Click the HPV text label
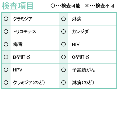This screenshot has width=118, height=118. point(18,70)
